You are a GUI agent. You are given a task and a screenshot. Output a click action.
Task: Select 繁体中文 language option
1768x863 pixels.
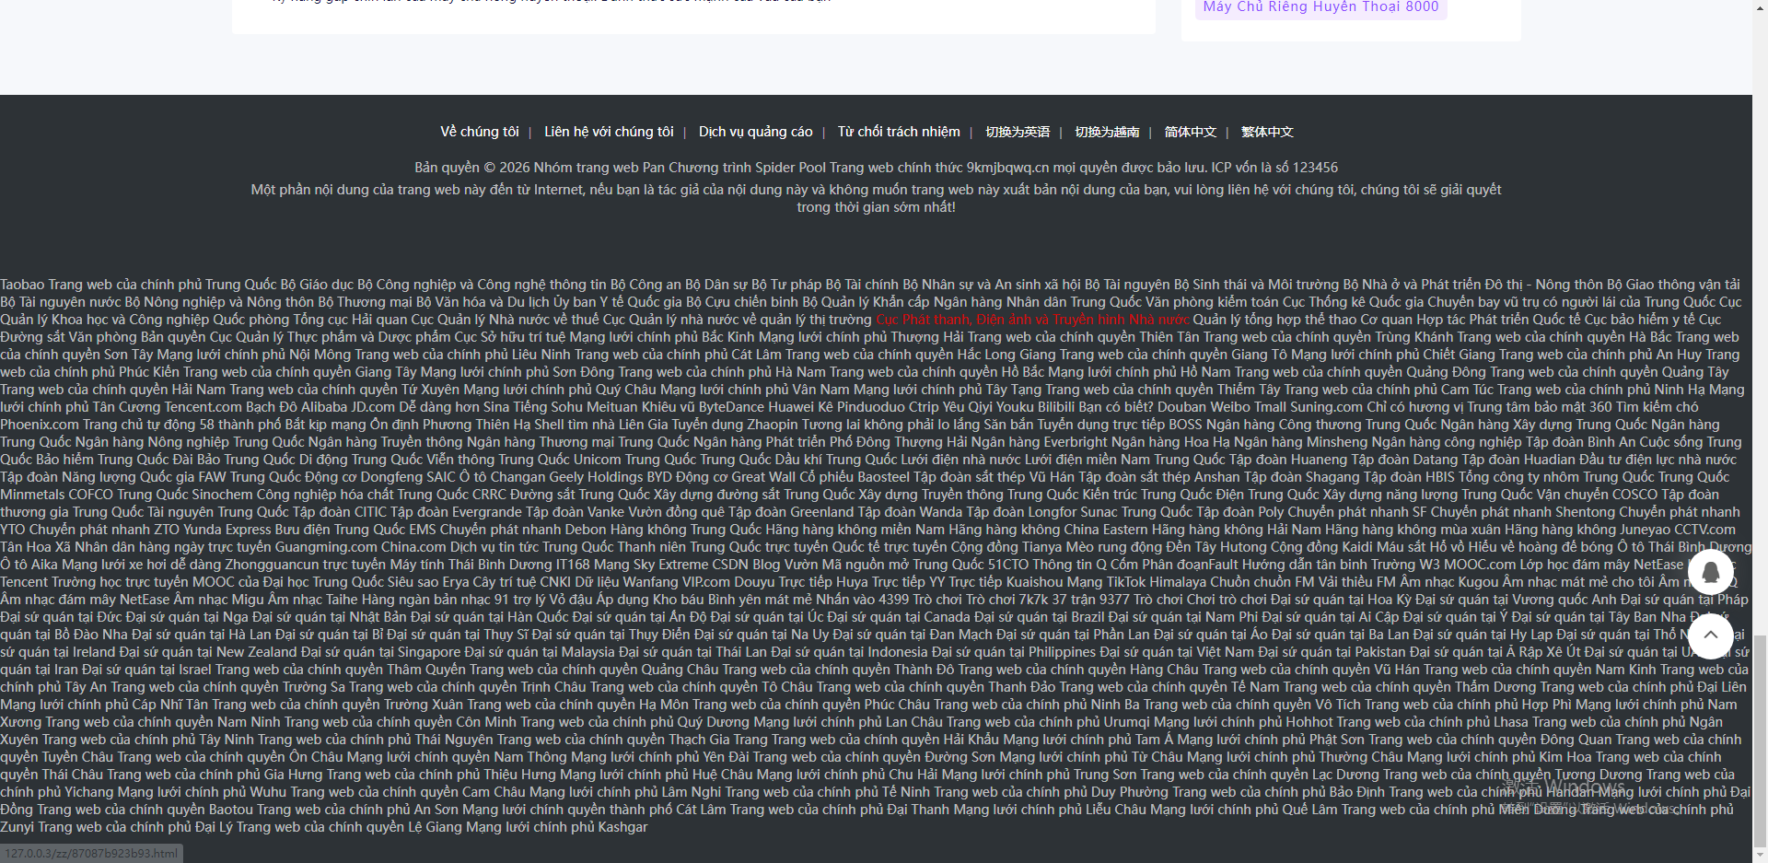click(x=1267, y=132)
